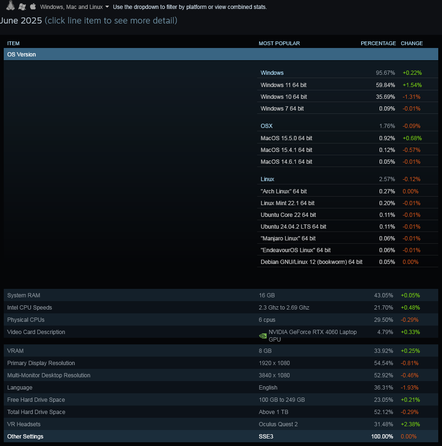Click the SSE3 value
Viewport: 442px width, 446px height.
(x=266, y=436)
